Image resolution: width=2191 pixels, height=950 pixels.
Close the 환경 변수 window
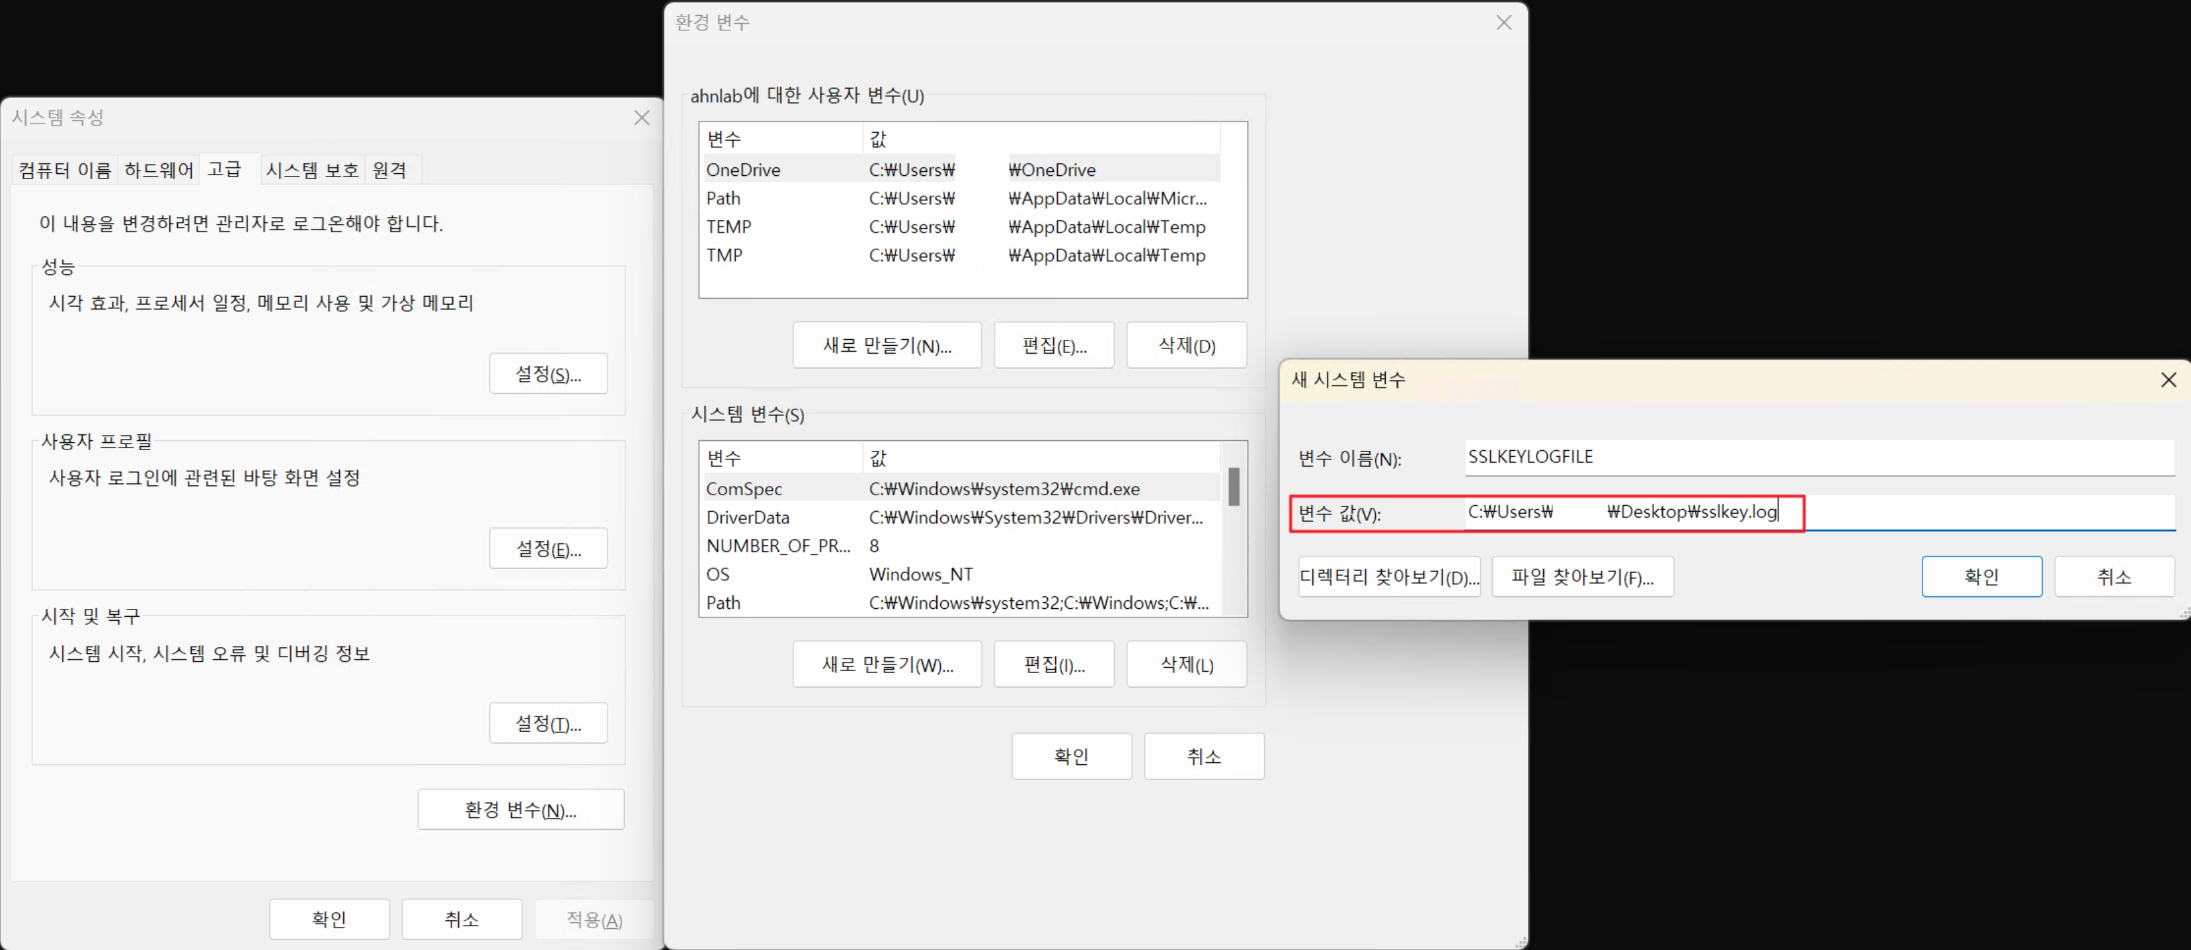pyautogui.click(x=1504, y=23)
